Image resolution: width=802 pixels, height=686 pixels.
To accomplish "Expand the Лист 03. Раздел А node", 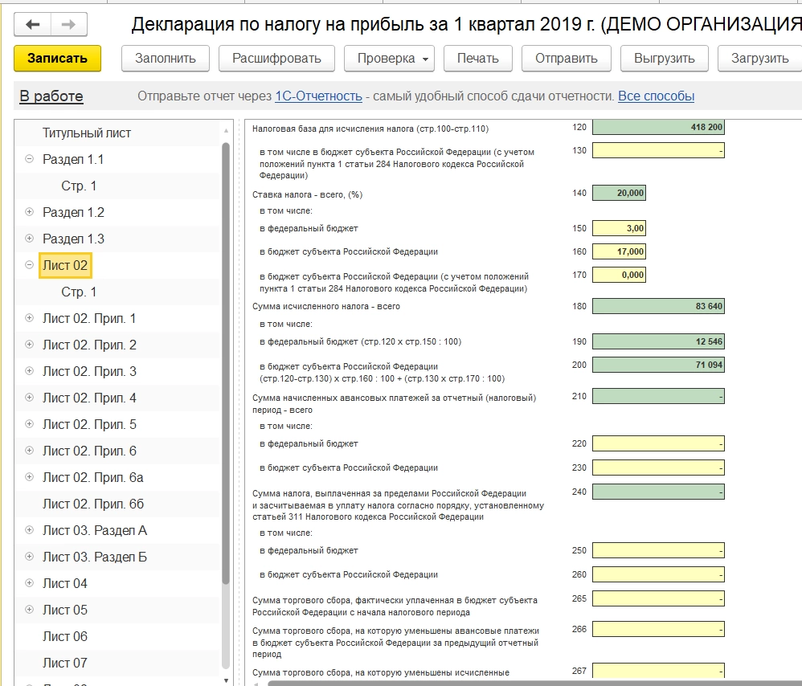I will [30, 530].
